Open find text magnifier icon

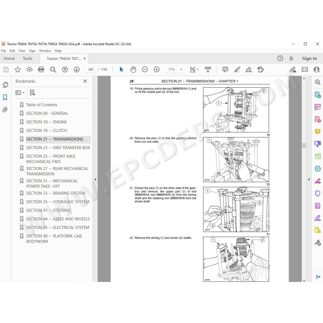pos(53,70)
